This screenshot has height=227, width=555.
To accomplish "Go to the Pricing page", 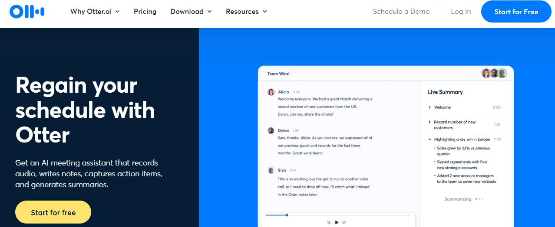I will [x=145, y=12].
